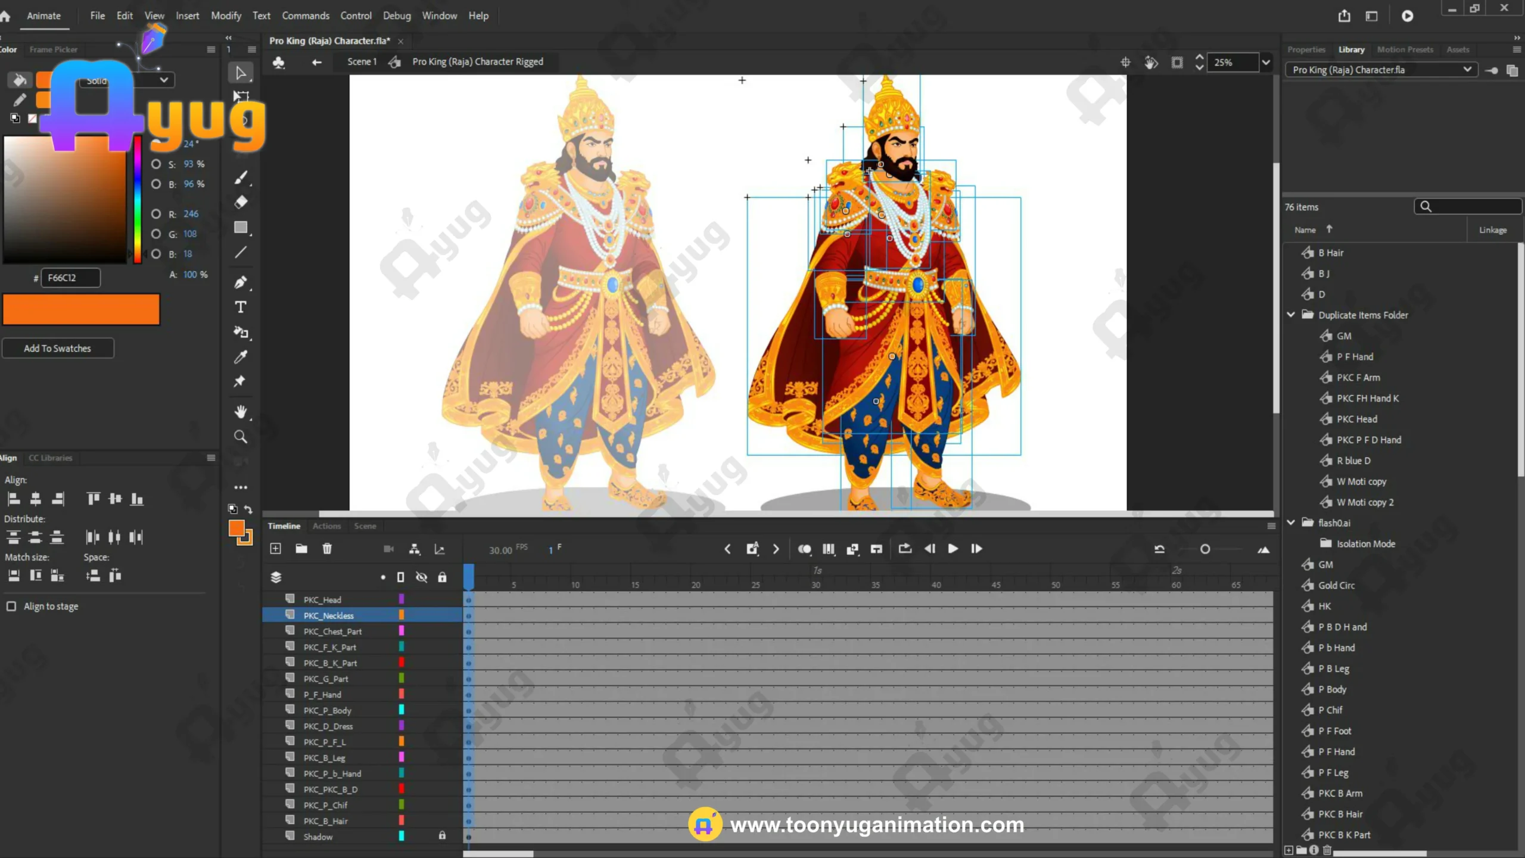The image size is (1525, 858).
Task: Enable Align to stage checkbox
Action: pos(11,606)
